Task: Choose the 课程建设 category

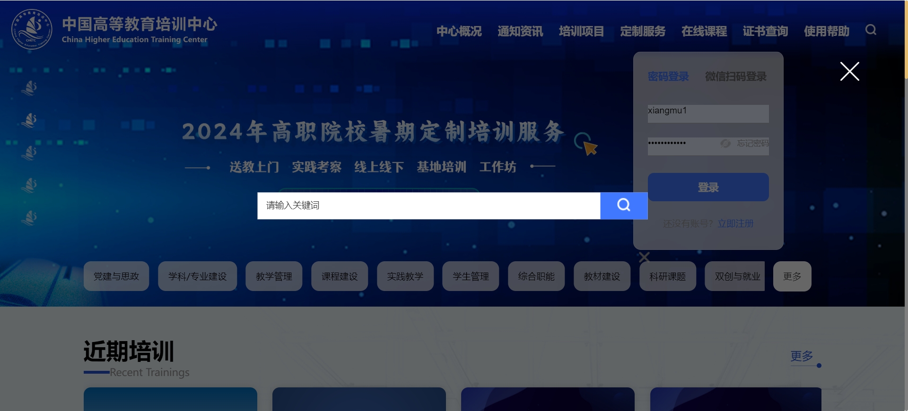Action: (340, 276)
